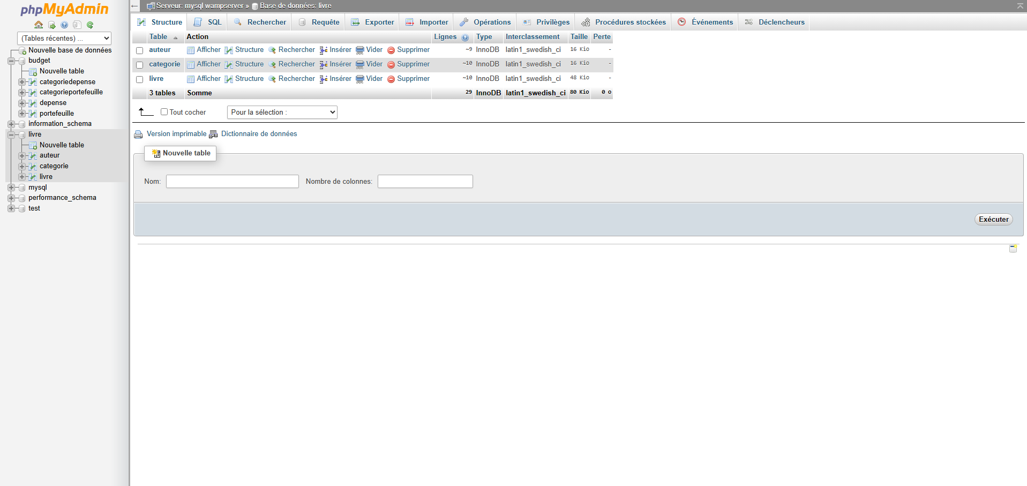
Task: Click the printer icon beside Version imprimable
Action: (x=138, y=134)
